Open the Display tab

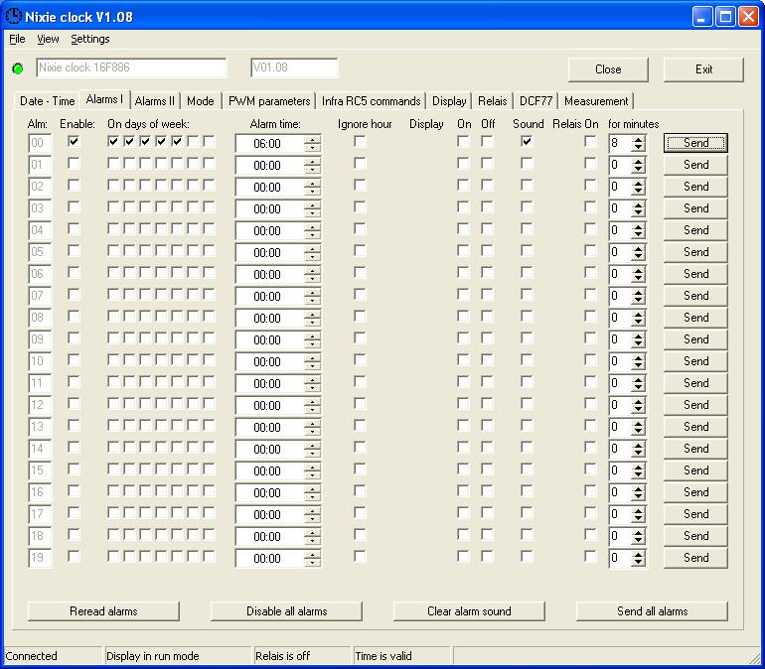[x=449, y=101]
